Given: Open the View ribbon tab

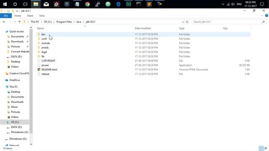Looking at the screenshot, I should 42,16.
